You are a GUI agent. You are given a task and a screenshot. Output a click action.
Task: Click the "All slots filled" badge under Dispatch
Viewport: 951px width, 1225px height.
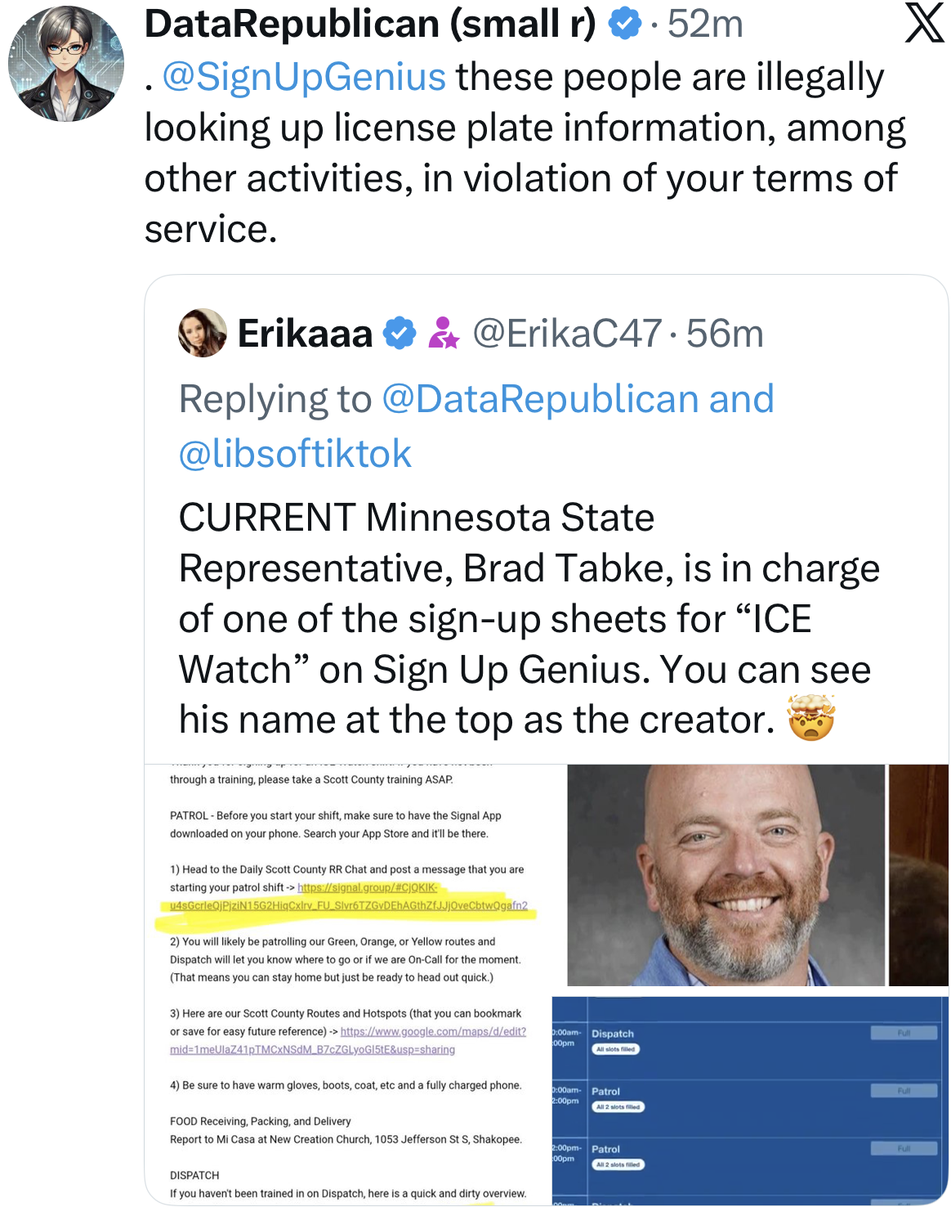[x=616, y=1049]
